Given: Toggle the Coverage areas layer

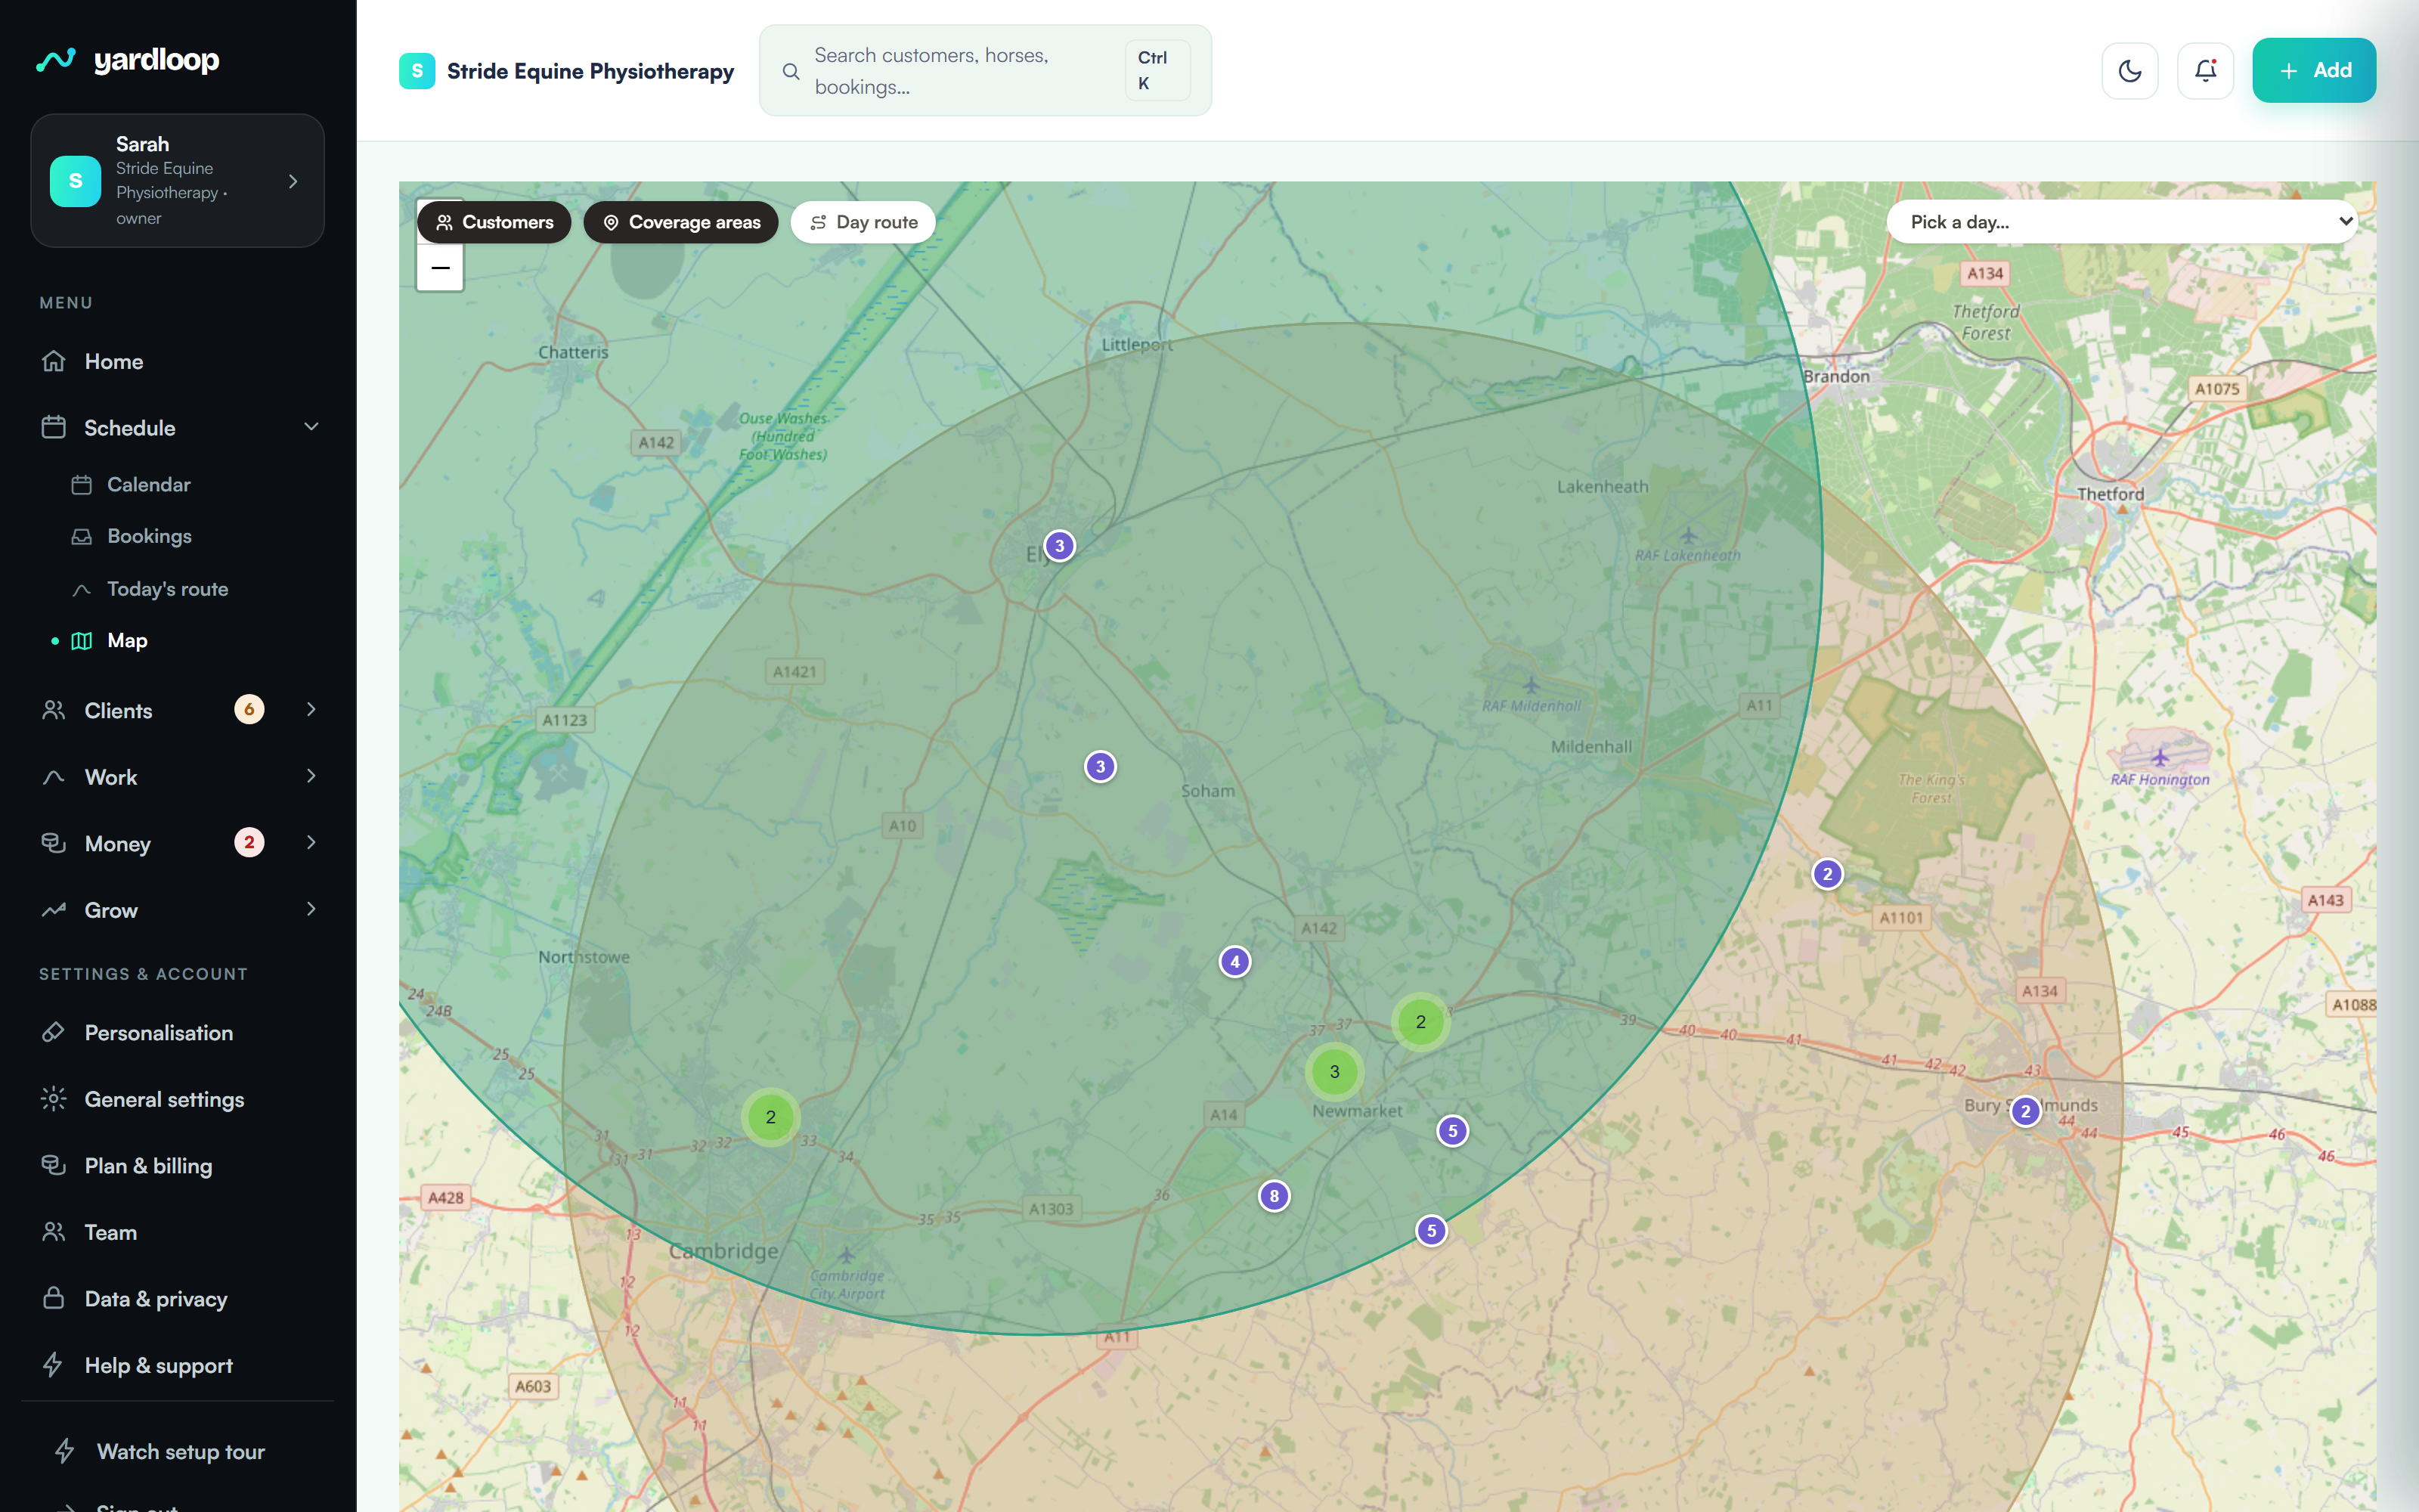Looking at the screenshot, I should pos(680,222).
